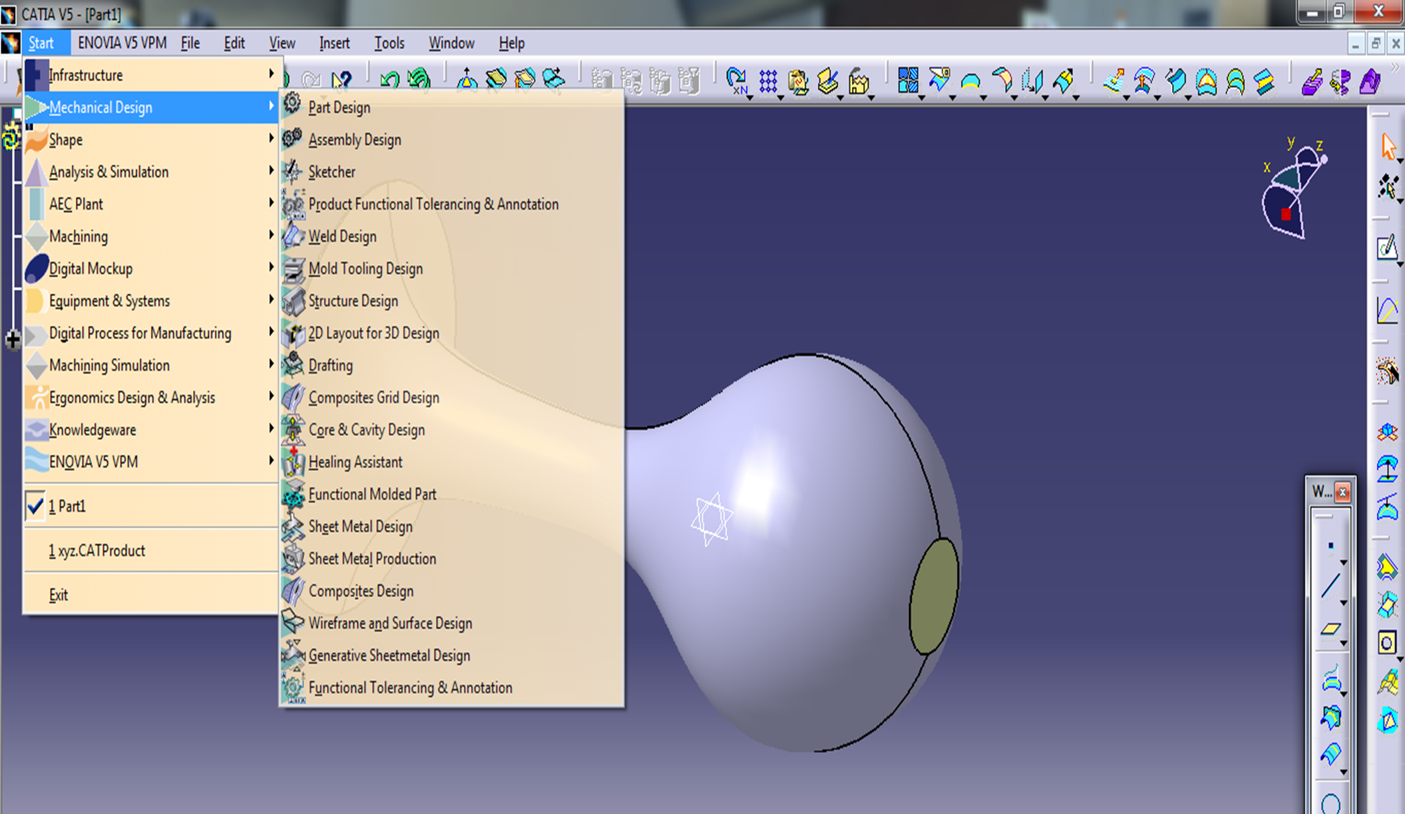Open Wireframe and Surface Design
The height and width of the screenshot is (814, 1405).
pyautogui.click(x=390, y=624)
